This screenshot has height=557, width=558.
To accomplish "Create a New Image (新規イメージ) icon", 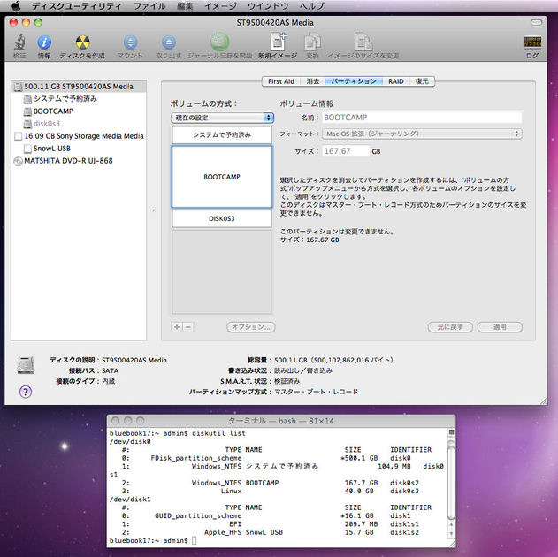I will (278, 42).
